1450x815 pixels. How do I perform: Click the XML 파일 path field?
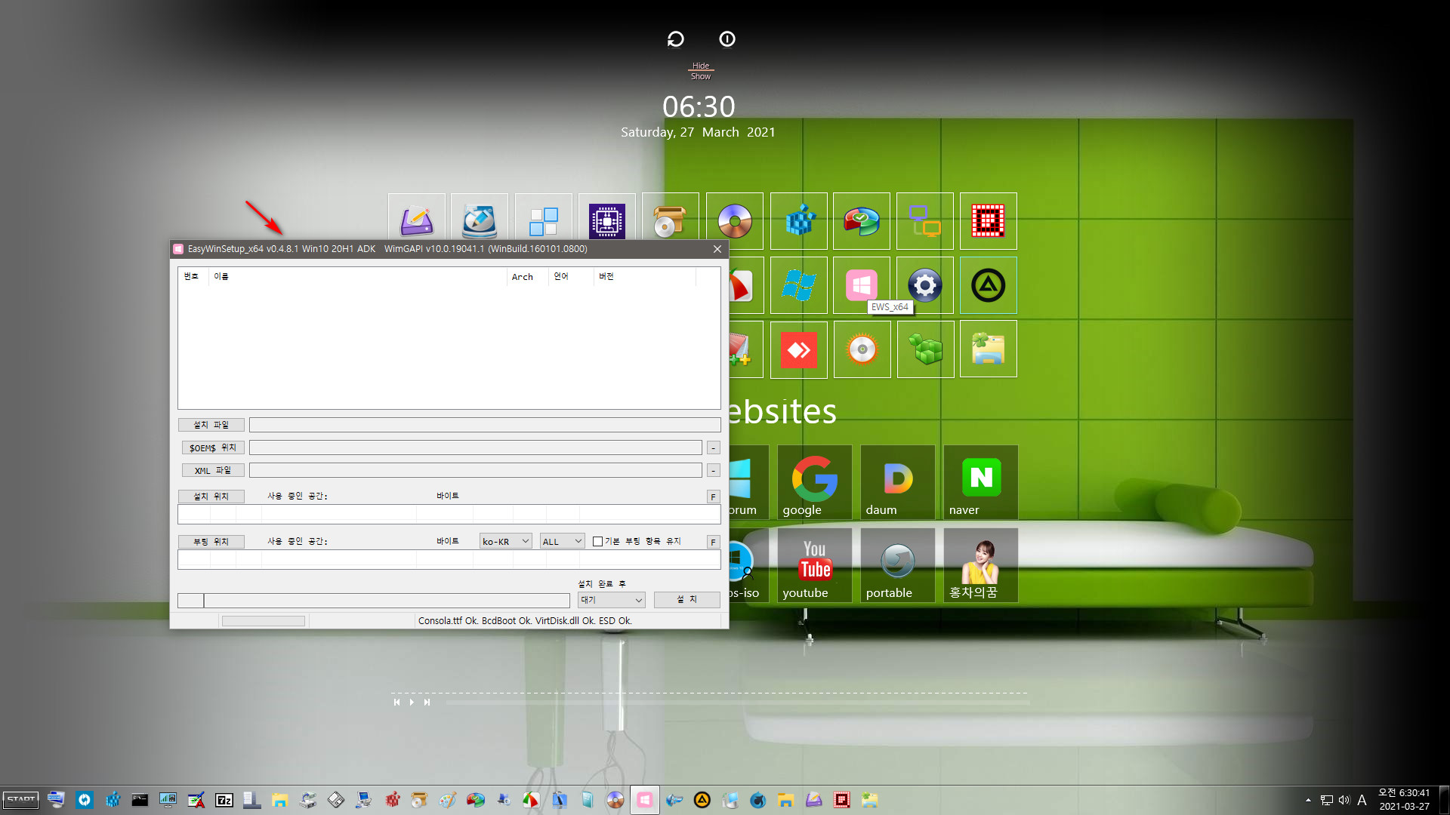476,470
